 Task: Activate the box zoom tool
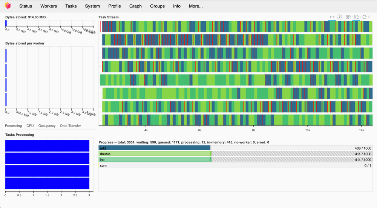(x=340, y=17)
